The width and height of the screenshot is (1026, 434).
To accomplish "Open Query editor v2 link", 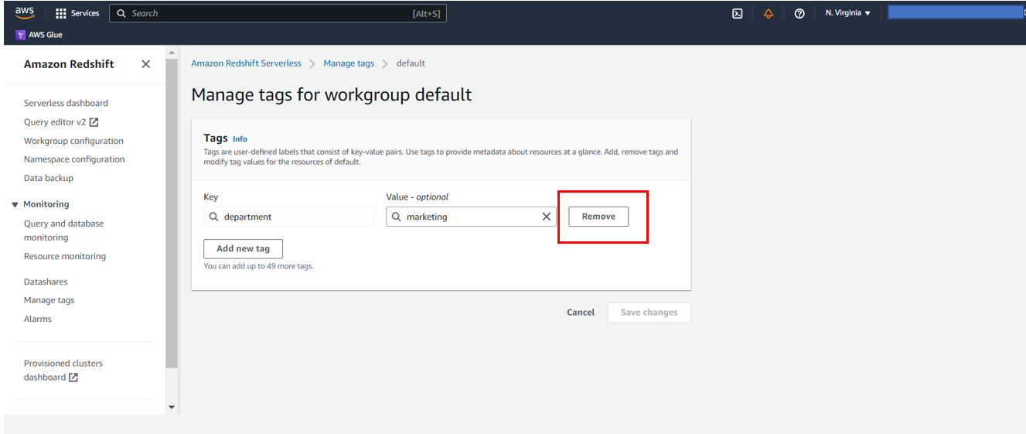I will (x=55, y=122).
